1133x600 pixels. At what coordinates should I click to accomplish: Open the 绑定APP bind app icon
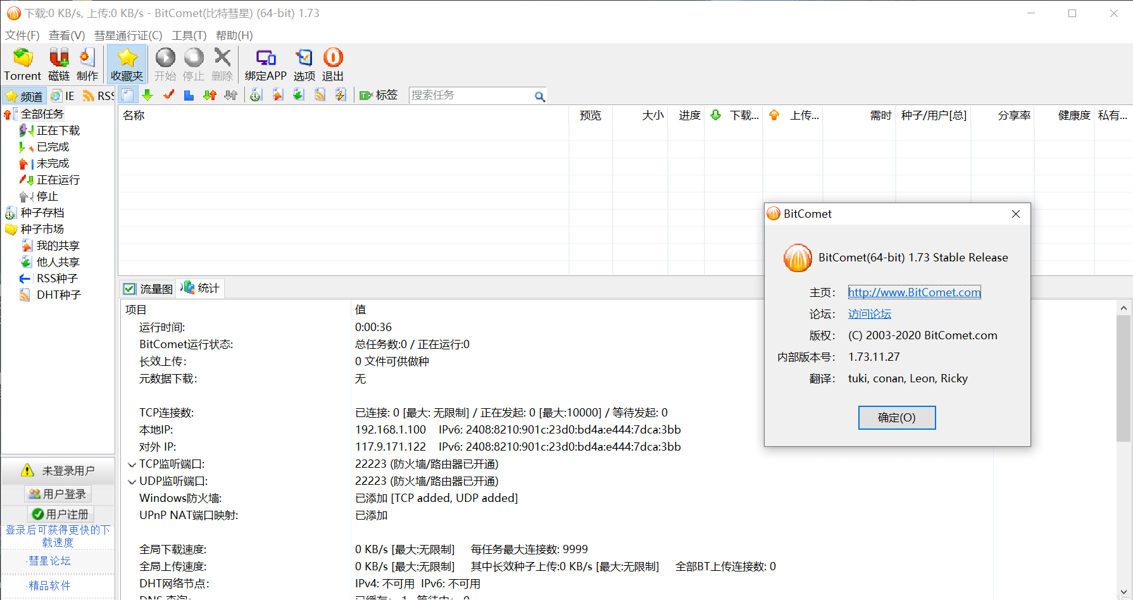[266, 58]
